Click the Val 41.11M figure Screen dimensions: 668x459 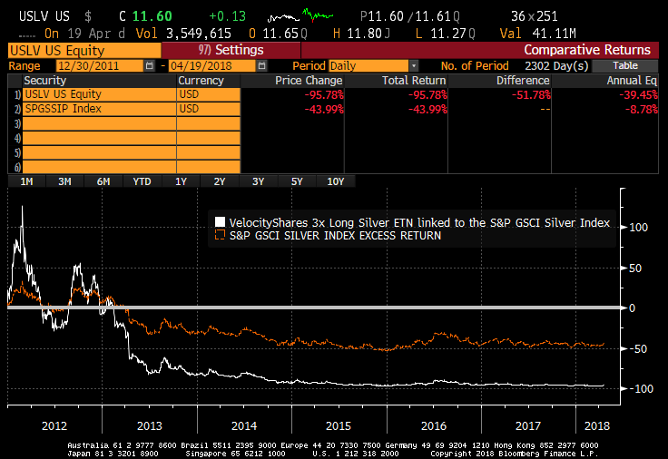554,34
